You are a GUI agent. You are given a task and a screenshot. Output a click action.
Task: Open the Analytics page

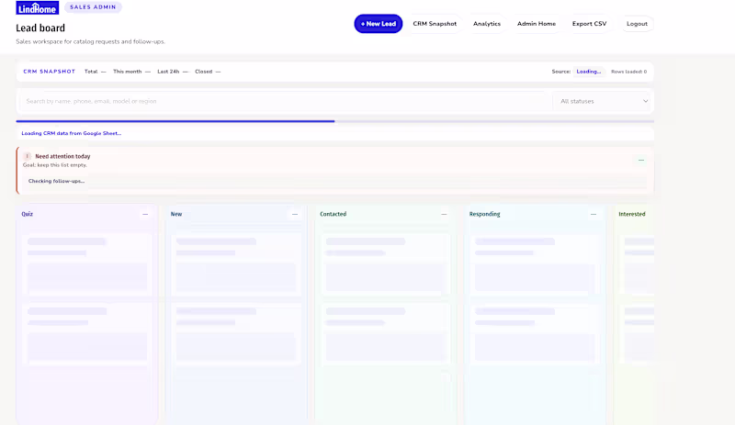tap(487, 24)
